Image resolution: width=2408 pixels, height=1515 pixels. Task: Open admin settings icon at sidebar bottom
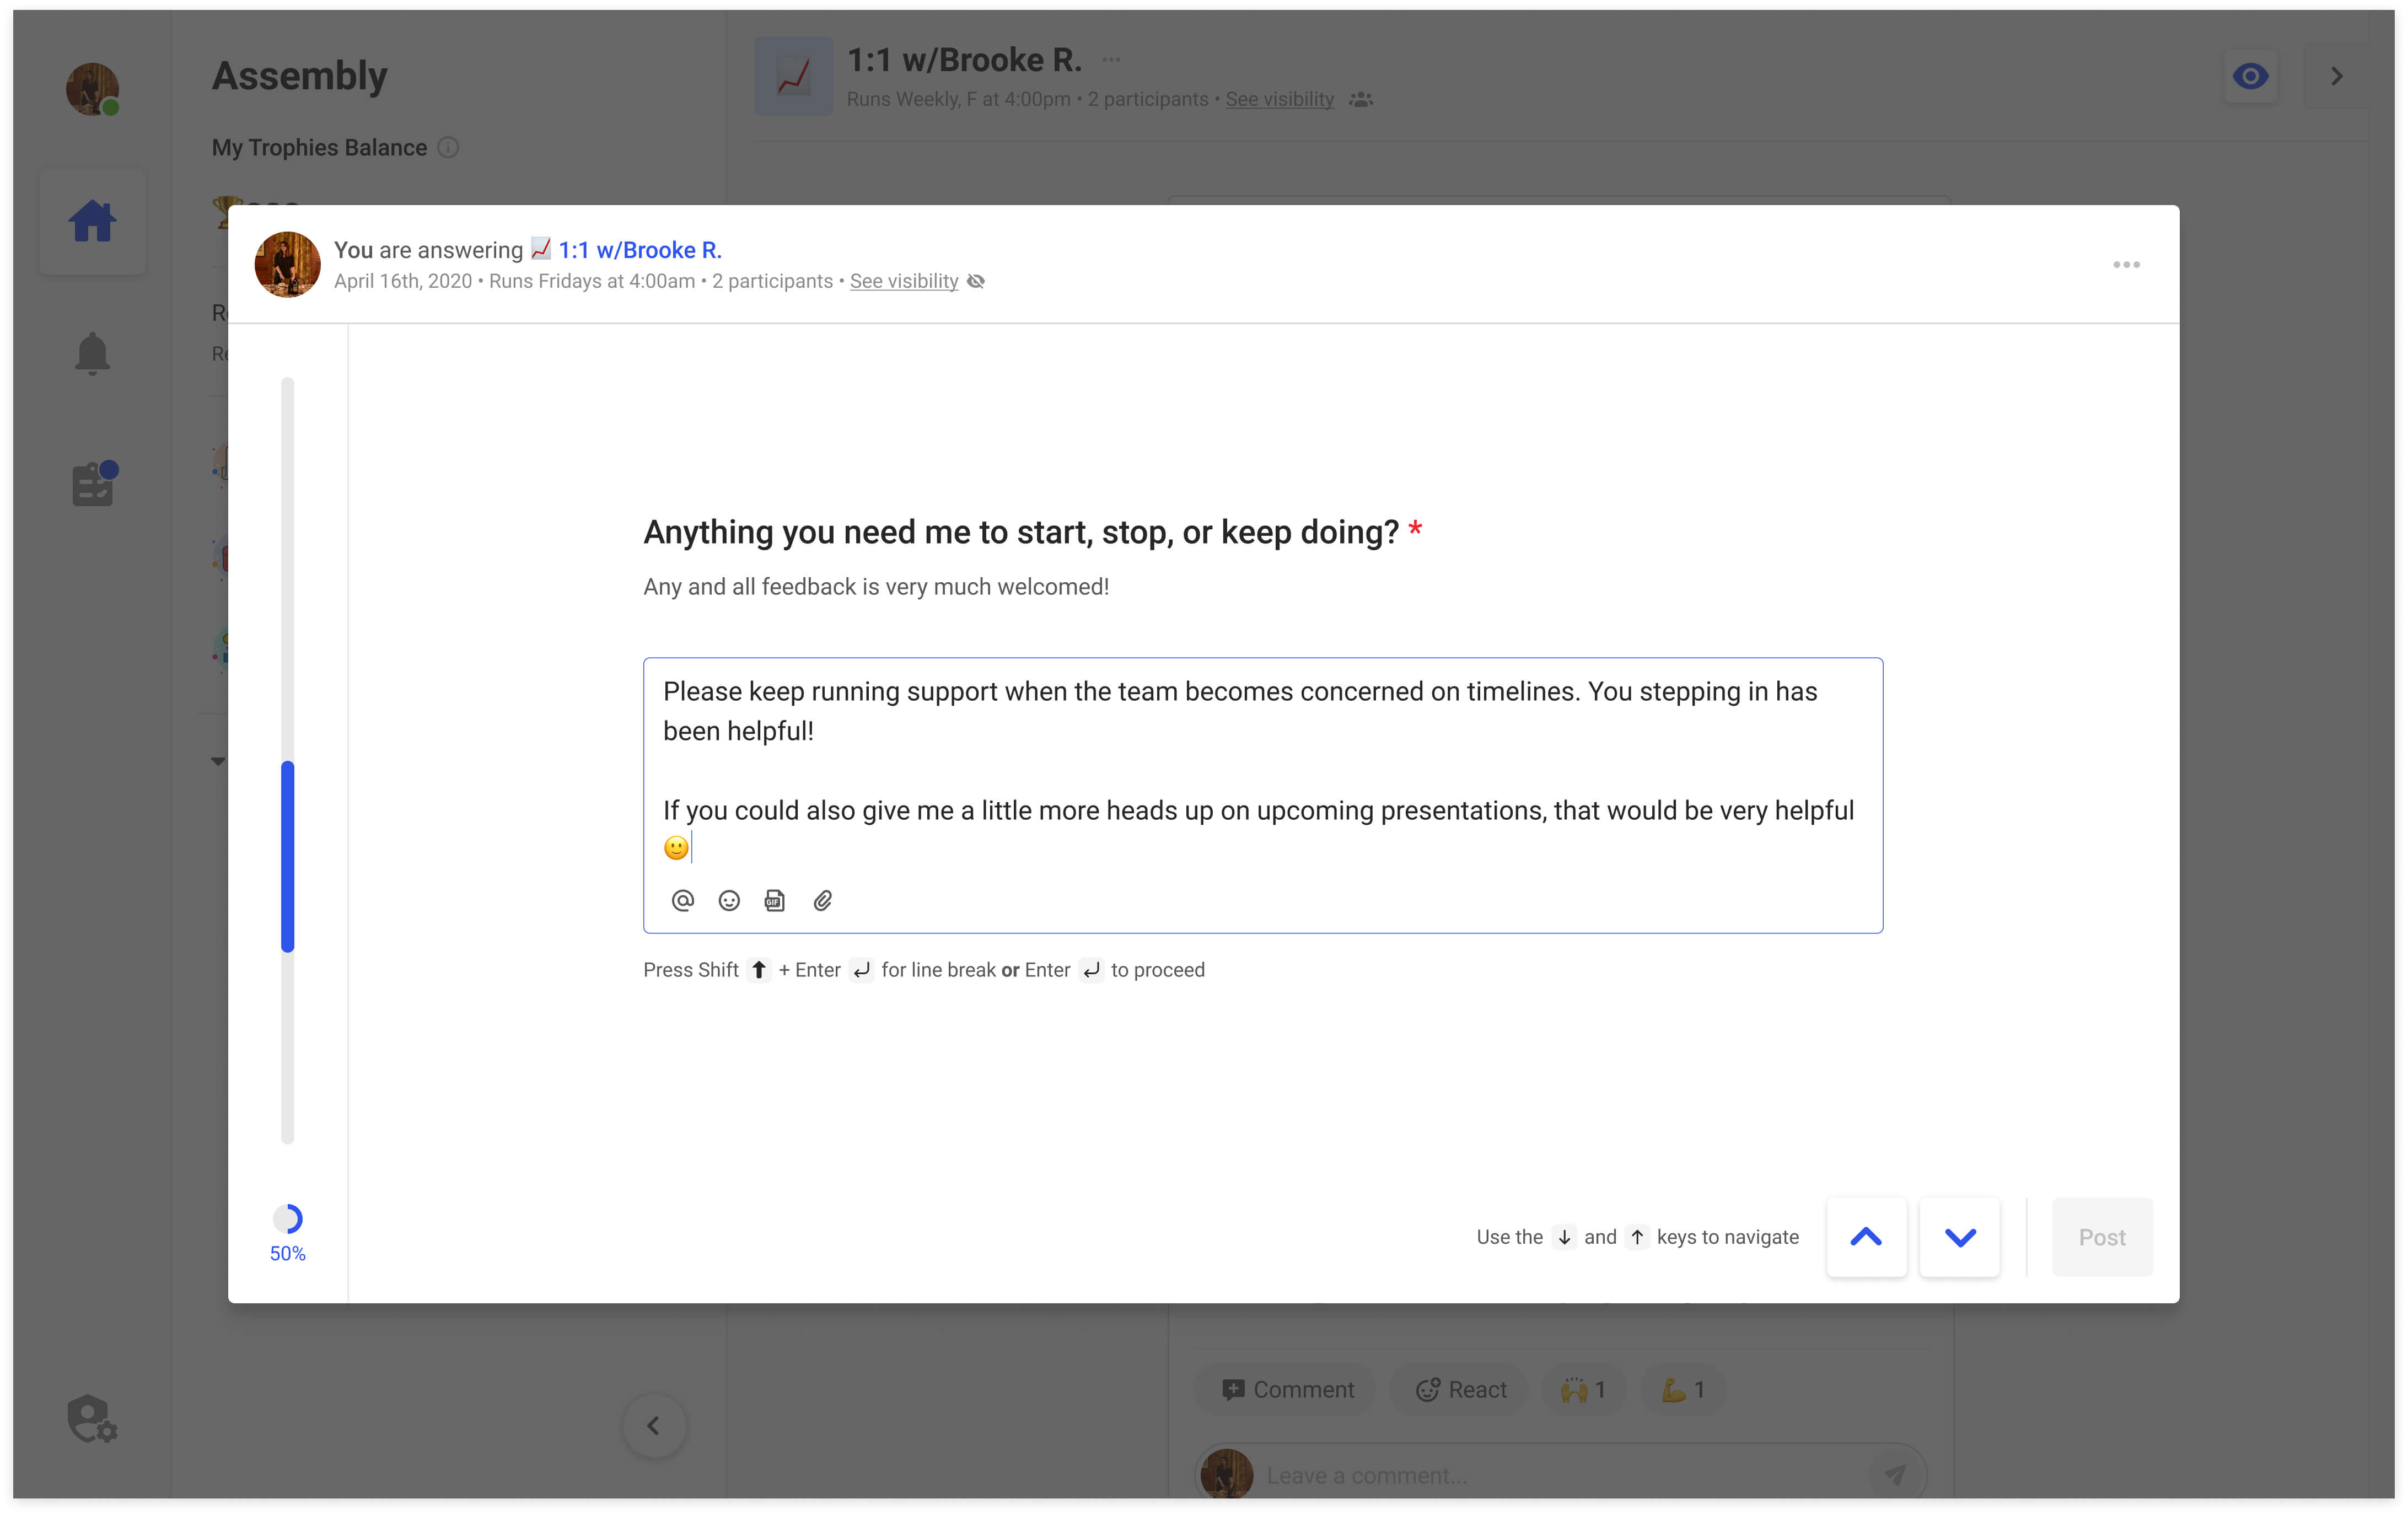pos(92,1419)
